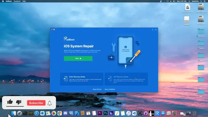This screenshot has height=117, width=208.
Task: Open the volume control in the menu bar
Action: pyautogui.click(x=174, y=1)
